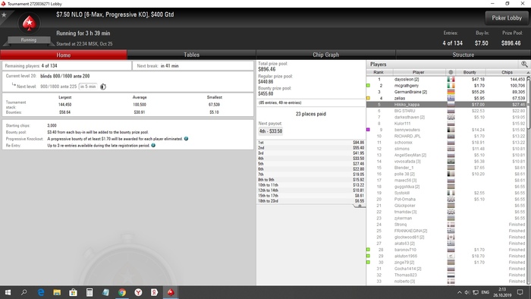Screen dimensions: 531x299
Task: Select player mcgrathgerry in list
Action: [446, 86]
